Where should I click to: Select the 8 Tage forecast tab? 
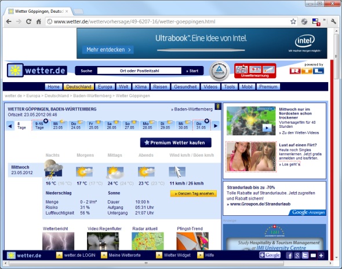click(23, 126)
